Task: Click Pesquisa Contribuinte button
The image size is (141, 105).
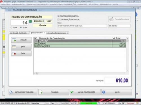Action: (x=119, y=19)
